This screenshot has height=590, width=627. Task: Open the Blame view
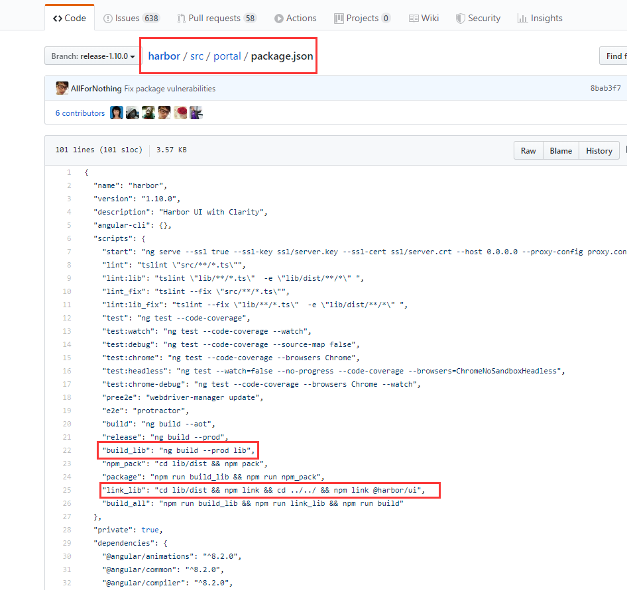click(x=561, y=150)
